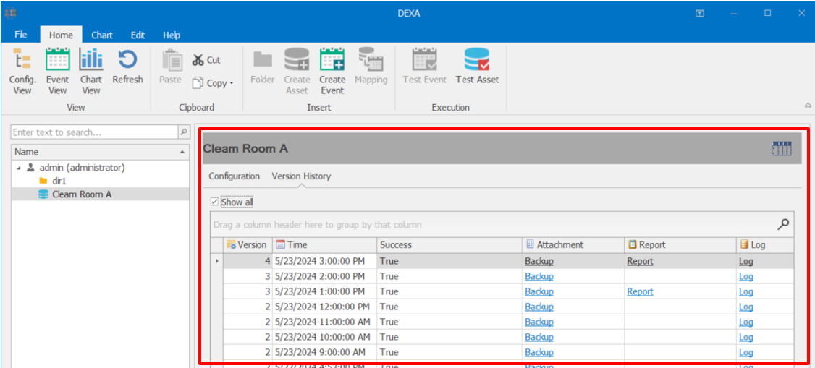Viewport: 815px width, 368px height.
Task: Collapse the admin (administrator) tree node
Action: (19, 168)
